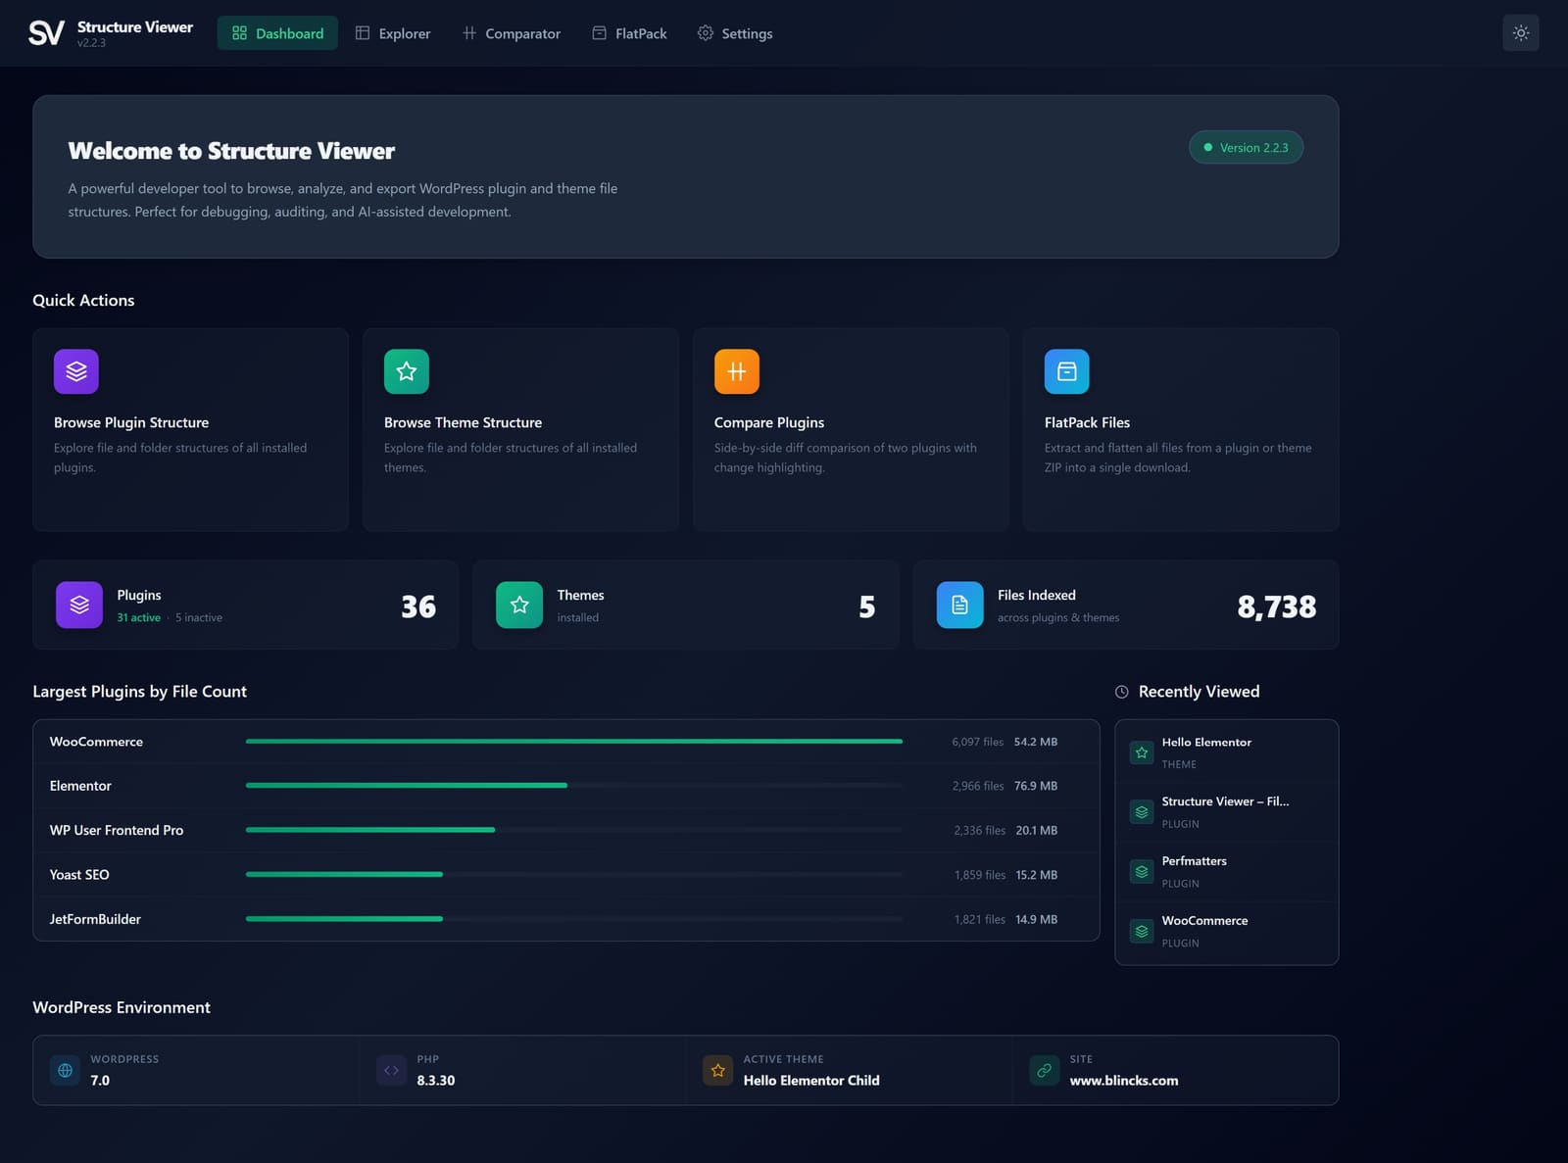Click the Explorer panel icon in nav

(363, 33)
